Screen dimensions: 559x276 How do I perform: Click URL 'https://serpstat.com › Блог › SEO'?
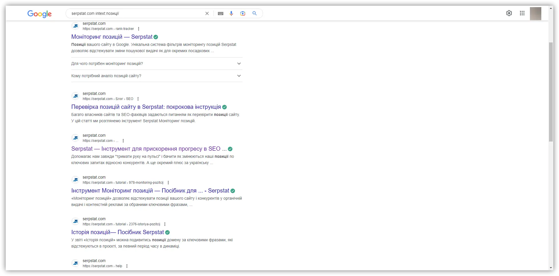pos(108,99)
